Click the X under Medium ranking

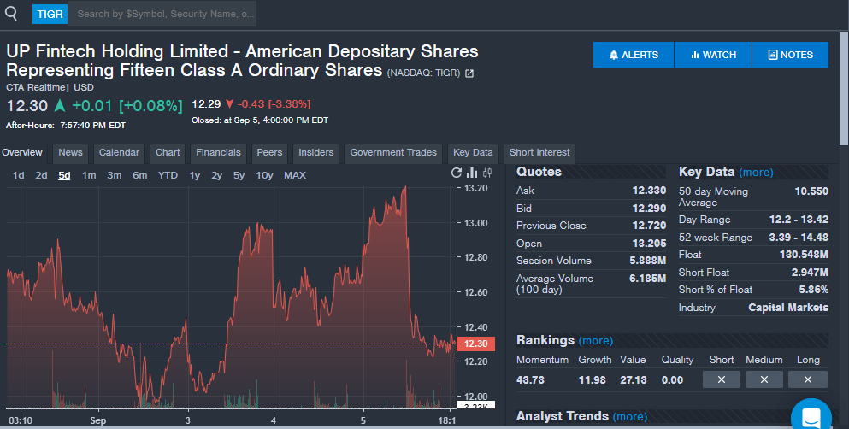click(x=764, y=379)
